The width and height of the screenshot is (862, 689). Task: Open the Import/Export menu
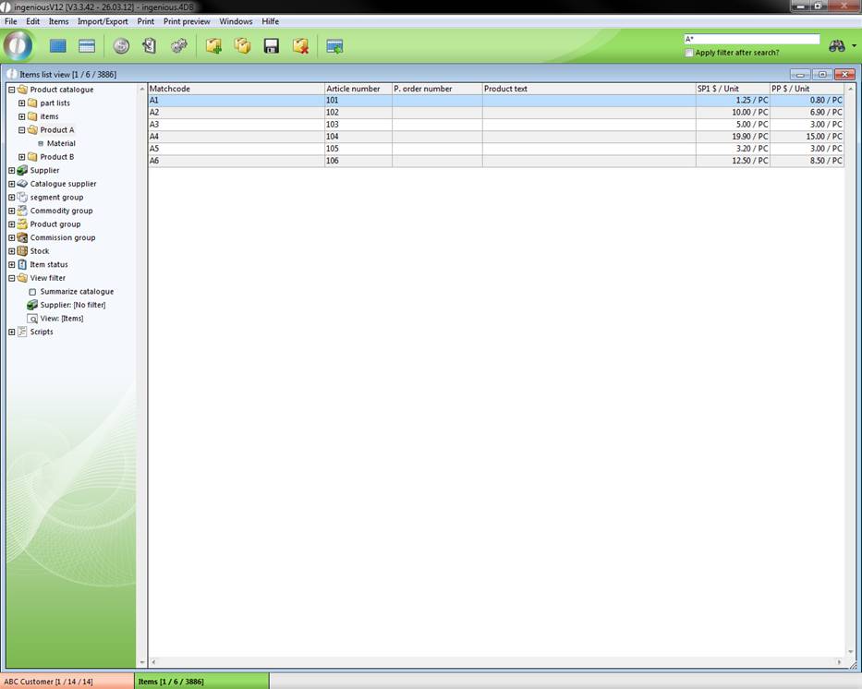pyautogui.click(x=103, y=21)
